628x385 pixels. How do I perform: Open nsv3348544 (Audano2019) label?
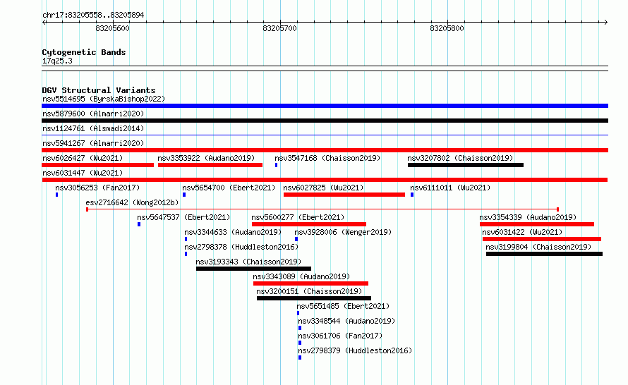(346, 321)
